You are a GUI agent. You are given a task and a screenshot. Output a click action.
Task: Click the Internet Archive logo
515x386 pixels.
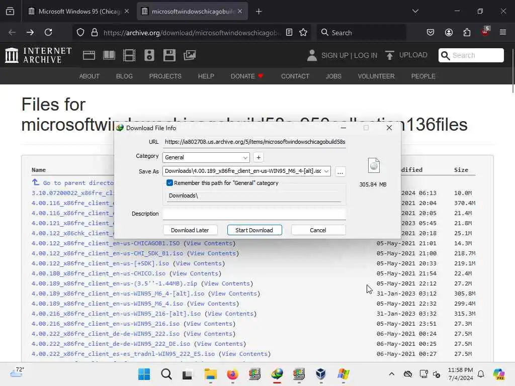point(38,55)
